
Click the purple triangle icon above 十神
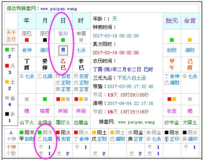tap(11, 133)
